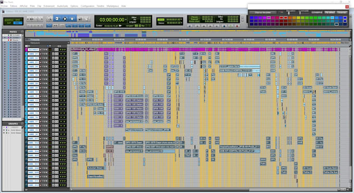
Task: Open the Groupes list circular menu icon
Action: point(22,124)
